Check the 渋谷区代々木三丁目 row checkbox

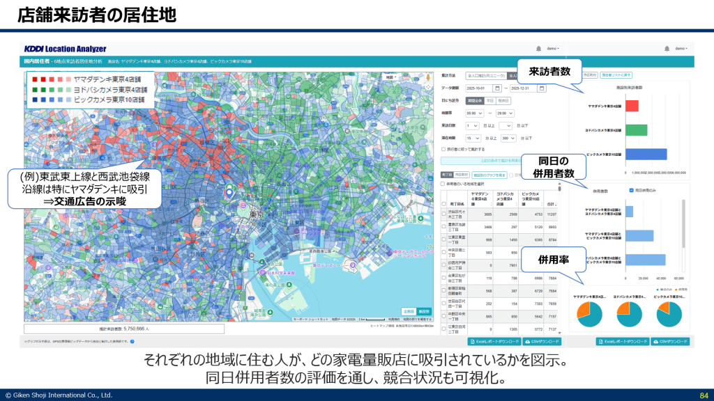point(444,214)
